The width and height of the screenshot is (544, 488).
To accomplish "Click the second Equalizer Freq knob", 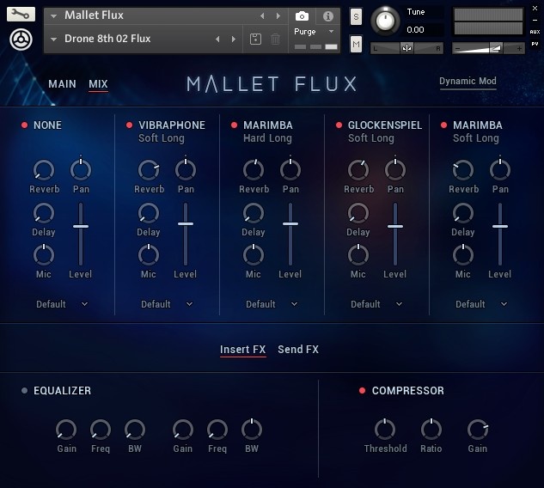I will tap(217, 429).
